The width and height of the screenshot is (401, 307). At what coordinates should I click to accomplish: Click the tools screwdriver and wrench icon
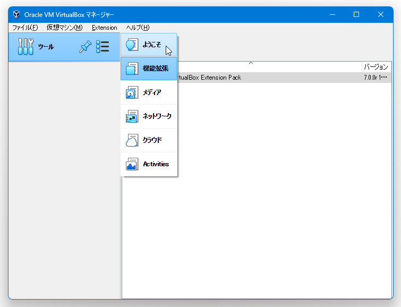(25, 47)
